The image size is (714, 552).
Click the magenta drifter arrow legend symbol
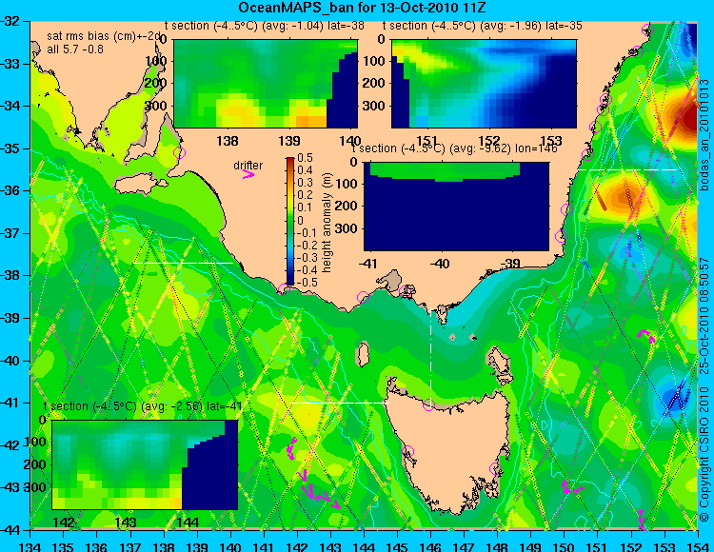[248, 174]
